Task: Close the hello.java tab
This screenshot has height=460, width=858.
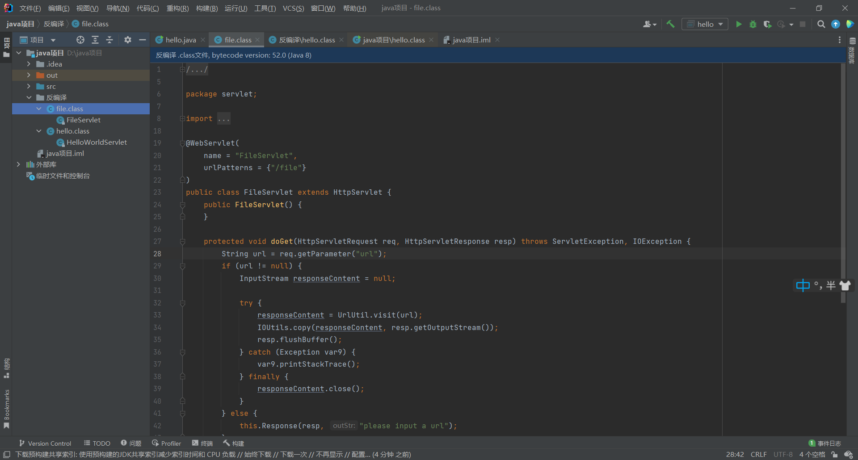Action: (x=203, y=40)
